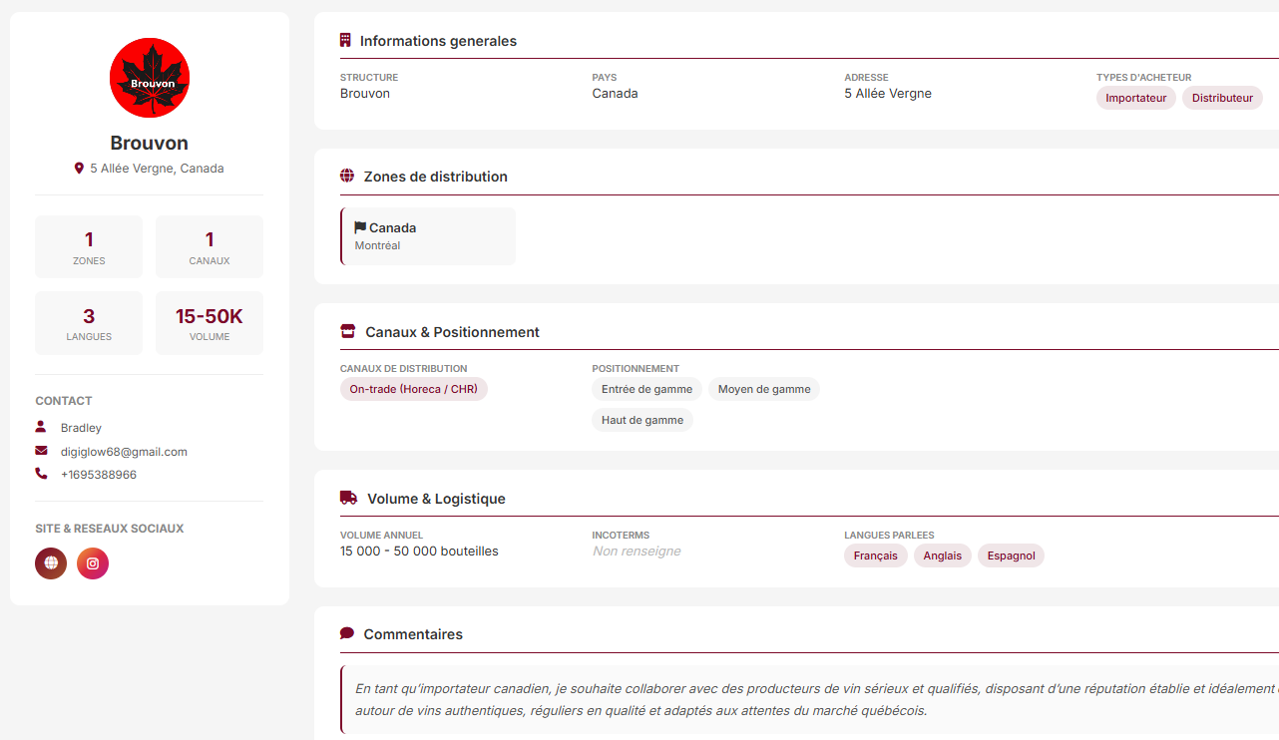1279x740 pixels.
Task: Click the globe icon beside Zones de distribution
Action: (x=347, y=177)
